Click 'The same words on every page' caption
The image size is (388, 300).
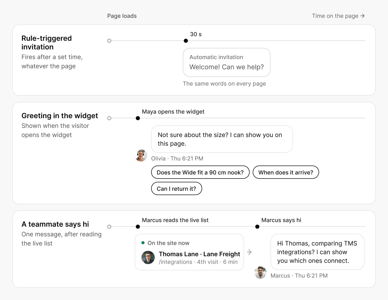click(x=224, y=84)
